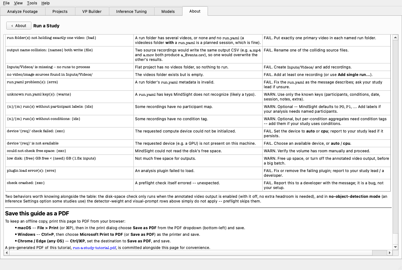
Task: Click 'A preflight check itself errored' cell
Action: point(198,185)
